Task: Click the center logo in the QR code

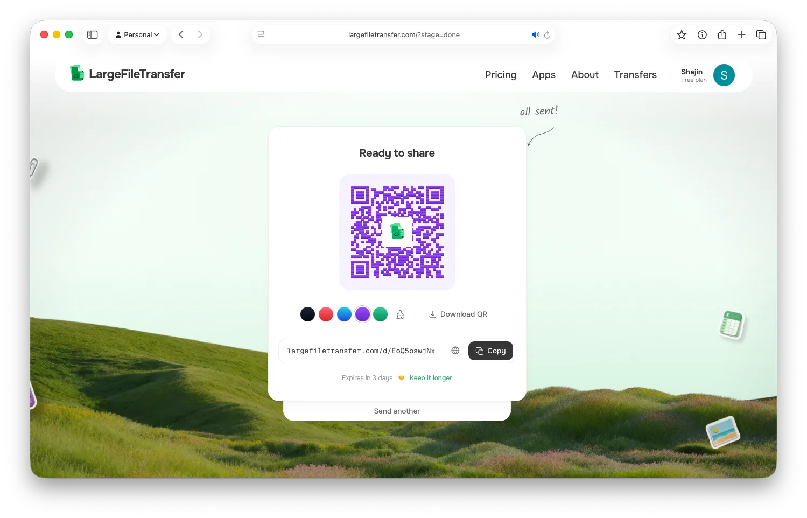Action: [x=397, y=232]
